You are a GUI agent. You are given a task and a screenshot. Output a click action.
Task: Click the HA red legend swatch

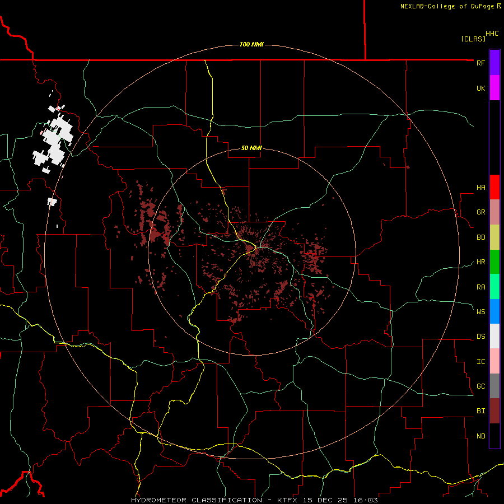(x=494, y=187)
